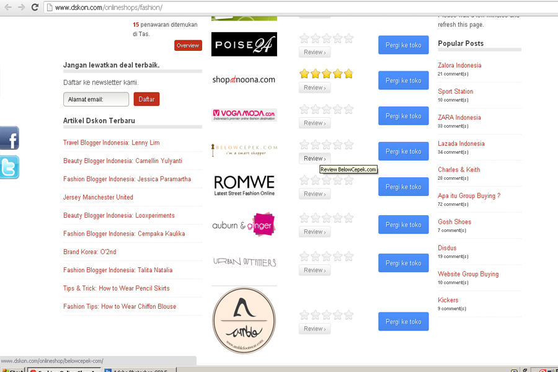
Task: Click Pergi ke toko for auburn & ginger
Action: point(404,224)
